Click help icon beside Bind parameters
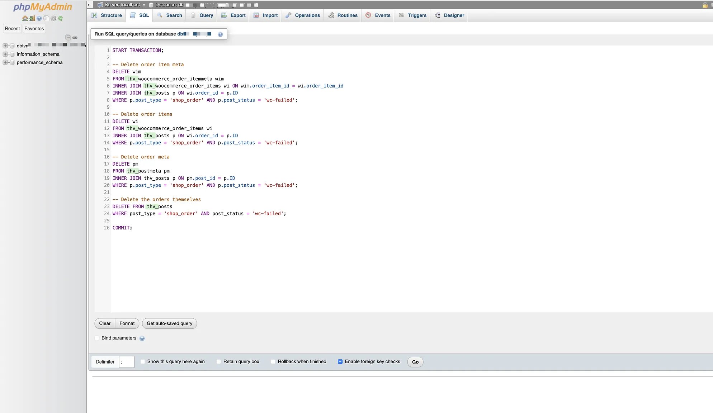 pos(142,338)
